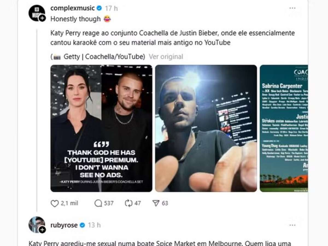Click the 13 h timestamp on rubyrose post
This screenshot has width=328, height=246.
pos(94,225)
